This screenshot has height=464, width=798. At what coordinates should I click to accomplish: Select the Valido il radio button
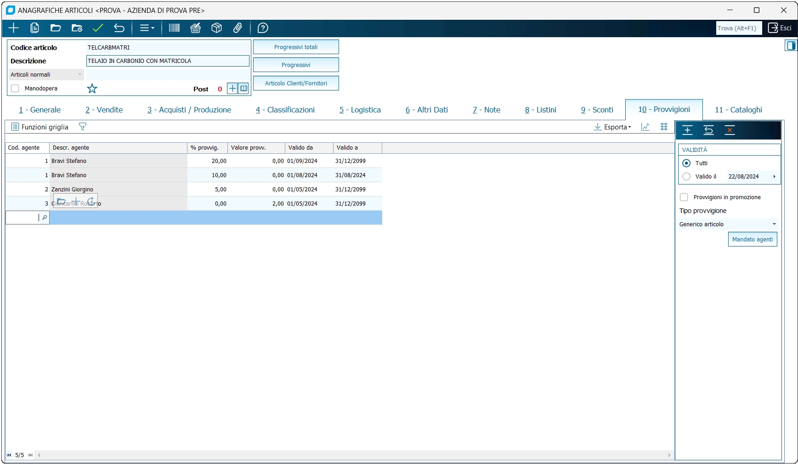[x=686, y=176]
